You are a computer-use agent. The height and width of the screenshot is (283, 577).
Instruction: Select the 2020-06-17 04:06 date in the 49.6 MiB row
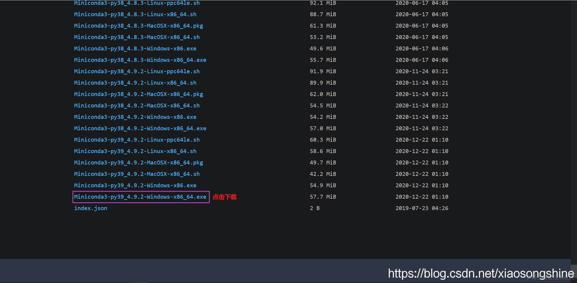click(x=422, y=49)
